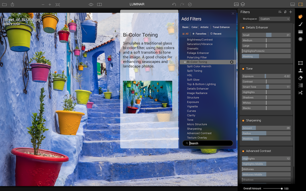Screen dimensions: 306x191
Task: Open the Workspace Custom dropdown
Action: 274,19
